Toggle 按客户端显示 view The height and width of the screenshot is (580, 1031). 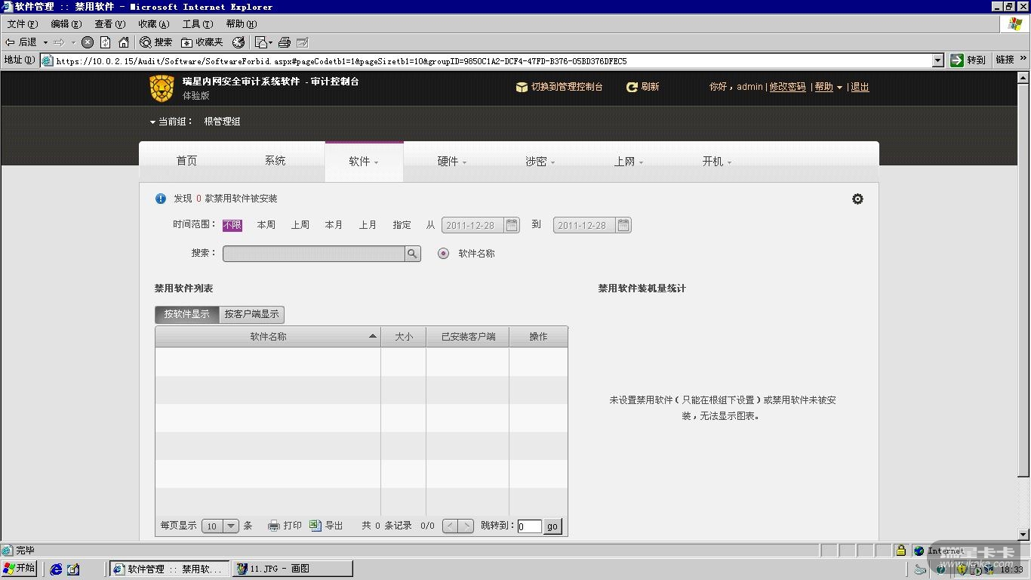click(x=251, y=314)
